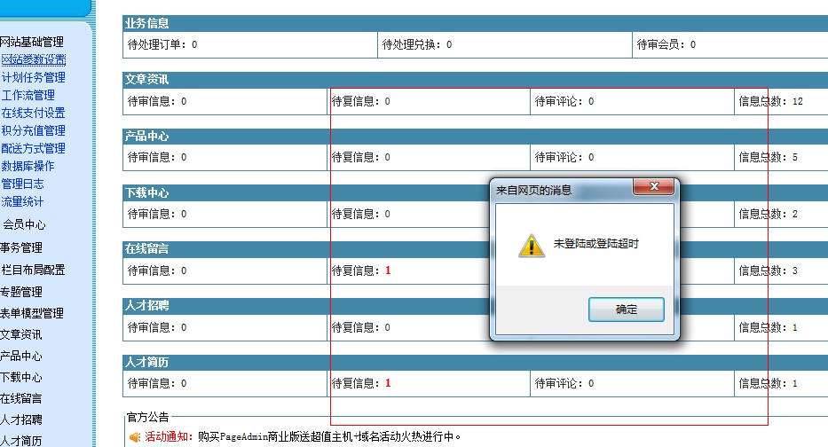
Task: Expand 网站基础管理 menu section
Action: pos(31,42)
